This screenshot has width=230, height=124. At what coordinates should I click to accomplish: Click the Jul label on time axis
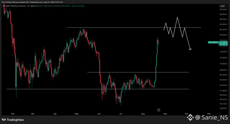click(x=121, y=114)
